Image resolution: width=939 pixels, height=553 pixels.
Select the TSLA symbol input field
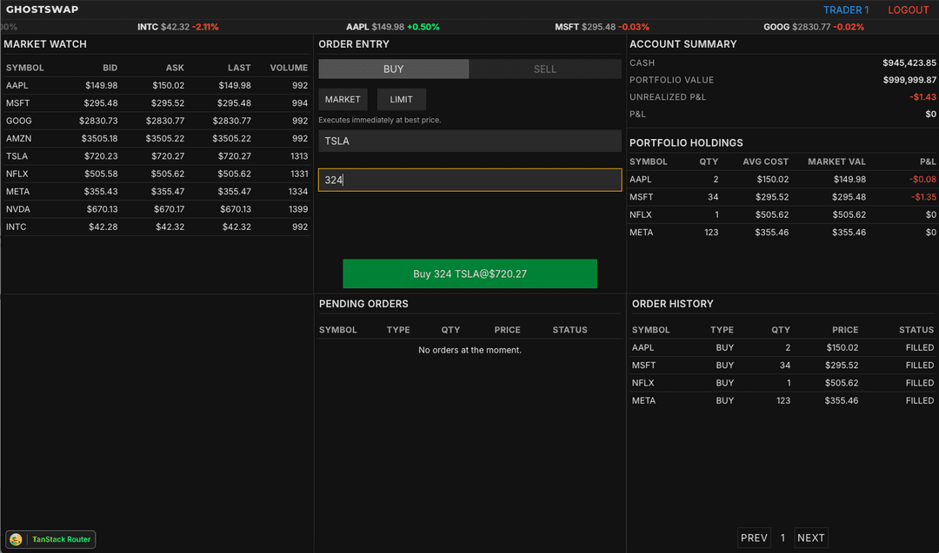(x=469, y=140)
